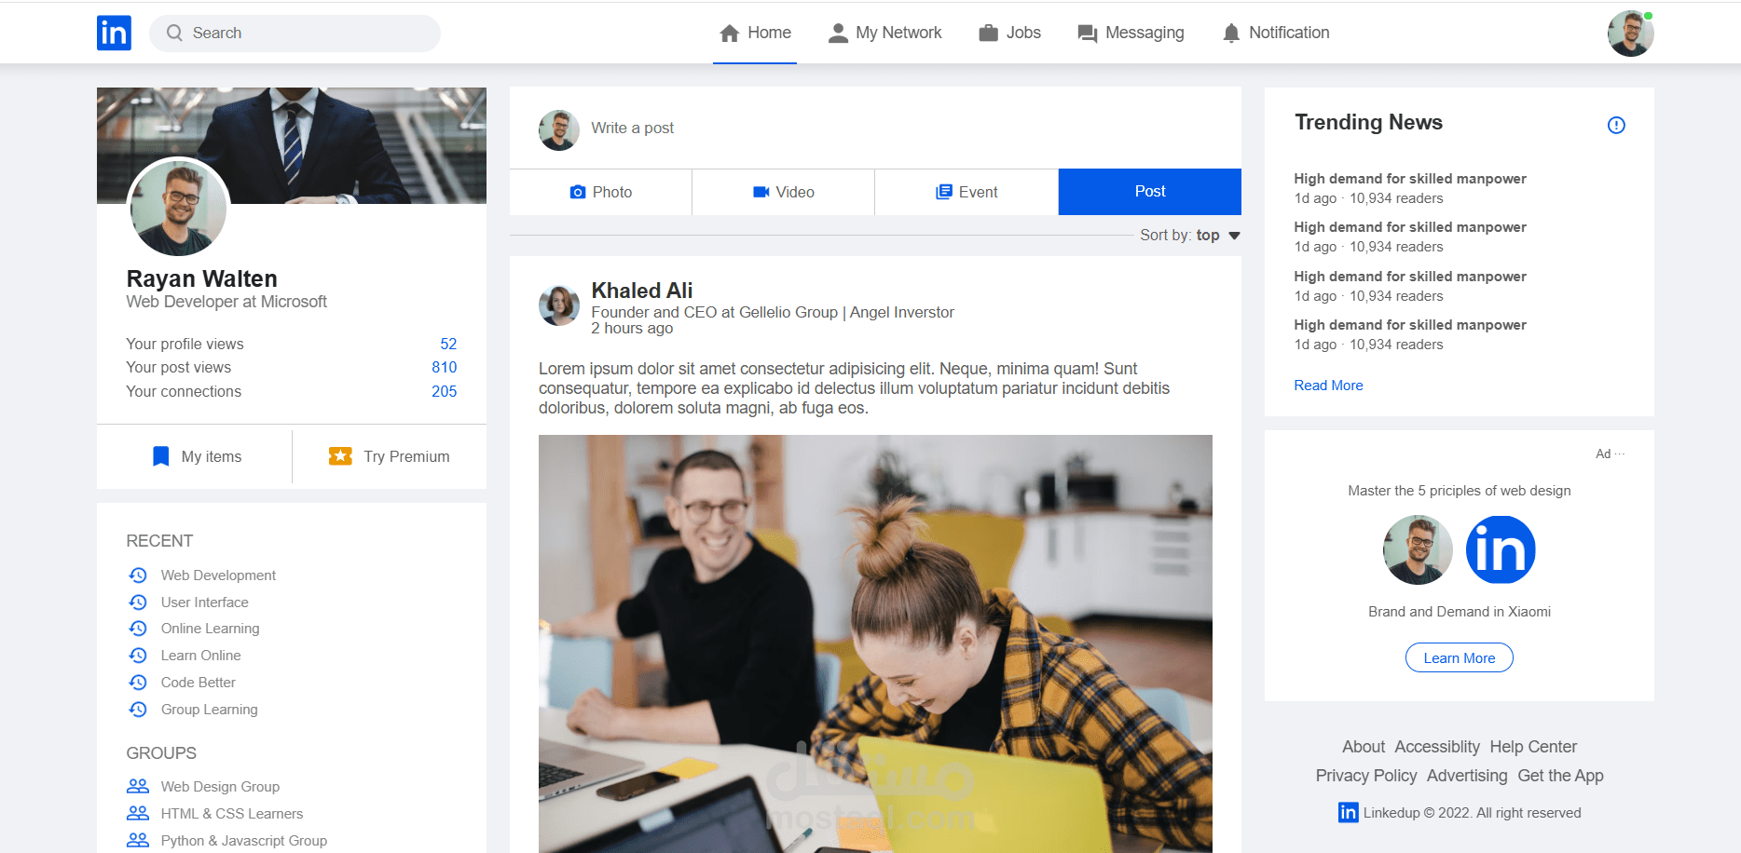This screenshot has height=853, width=1741.
Task: Click the Get the App footer link
Action: [1560, 776]
